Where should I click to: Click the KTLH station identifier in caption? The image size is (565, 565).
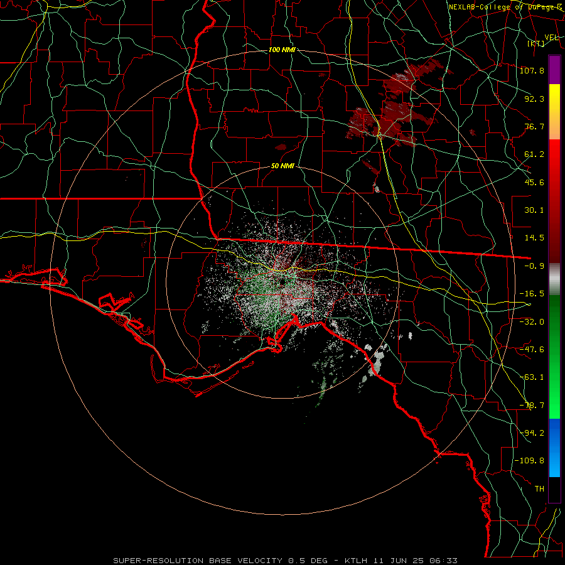click(357, 561)
